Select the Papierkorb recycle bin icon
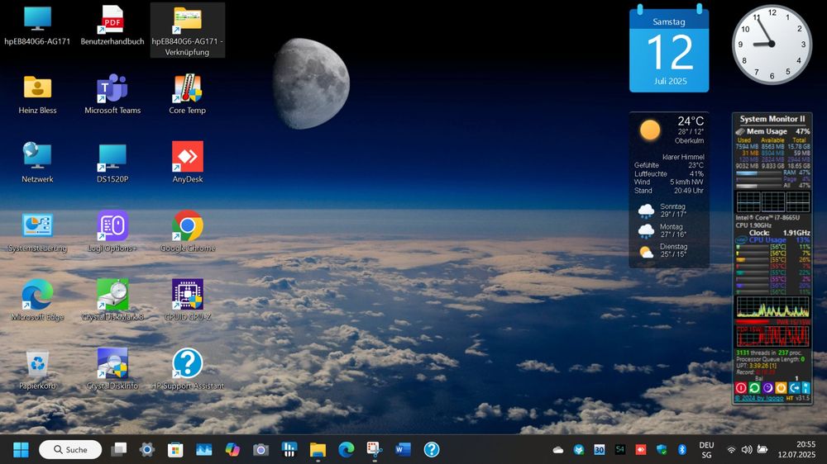The image size is (827, 464). pos(37,363)
